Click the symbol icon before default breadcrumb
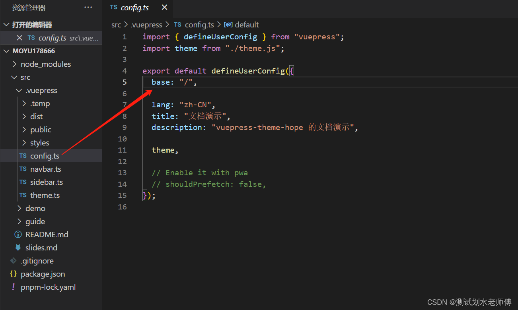 point(228,25)
